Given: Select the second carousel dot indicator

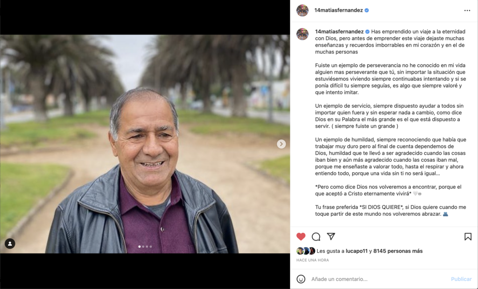Looking at the screenshot, I should [143, 247].
